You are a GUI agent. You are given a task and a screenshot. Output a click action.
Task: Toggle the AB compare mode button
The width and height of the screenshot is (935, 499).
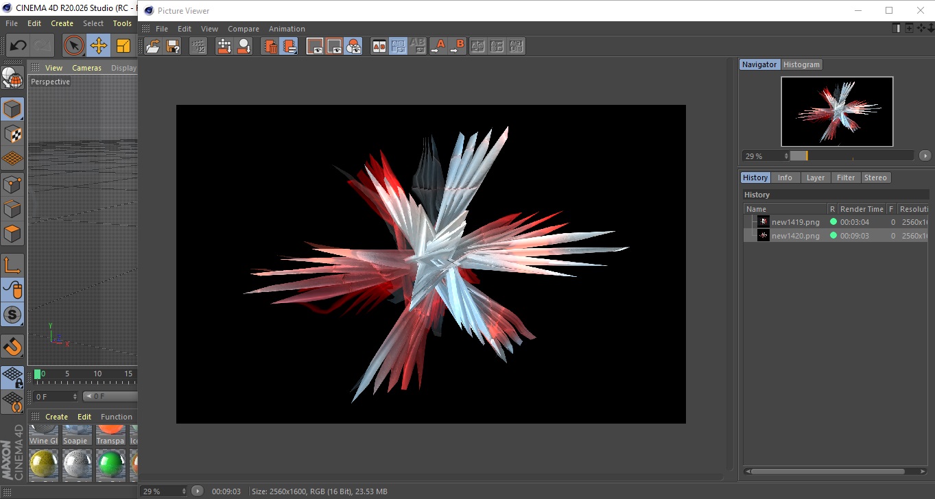click(379, 46)
